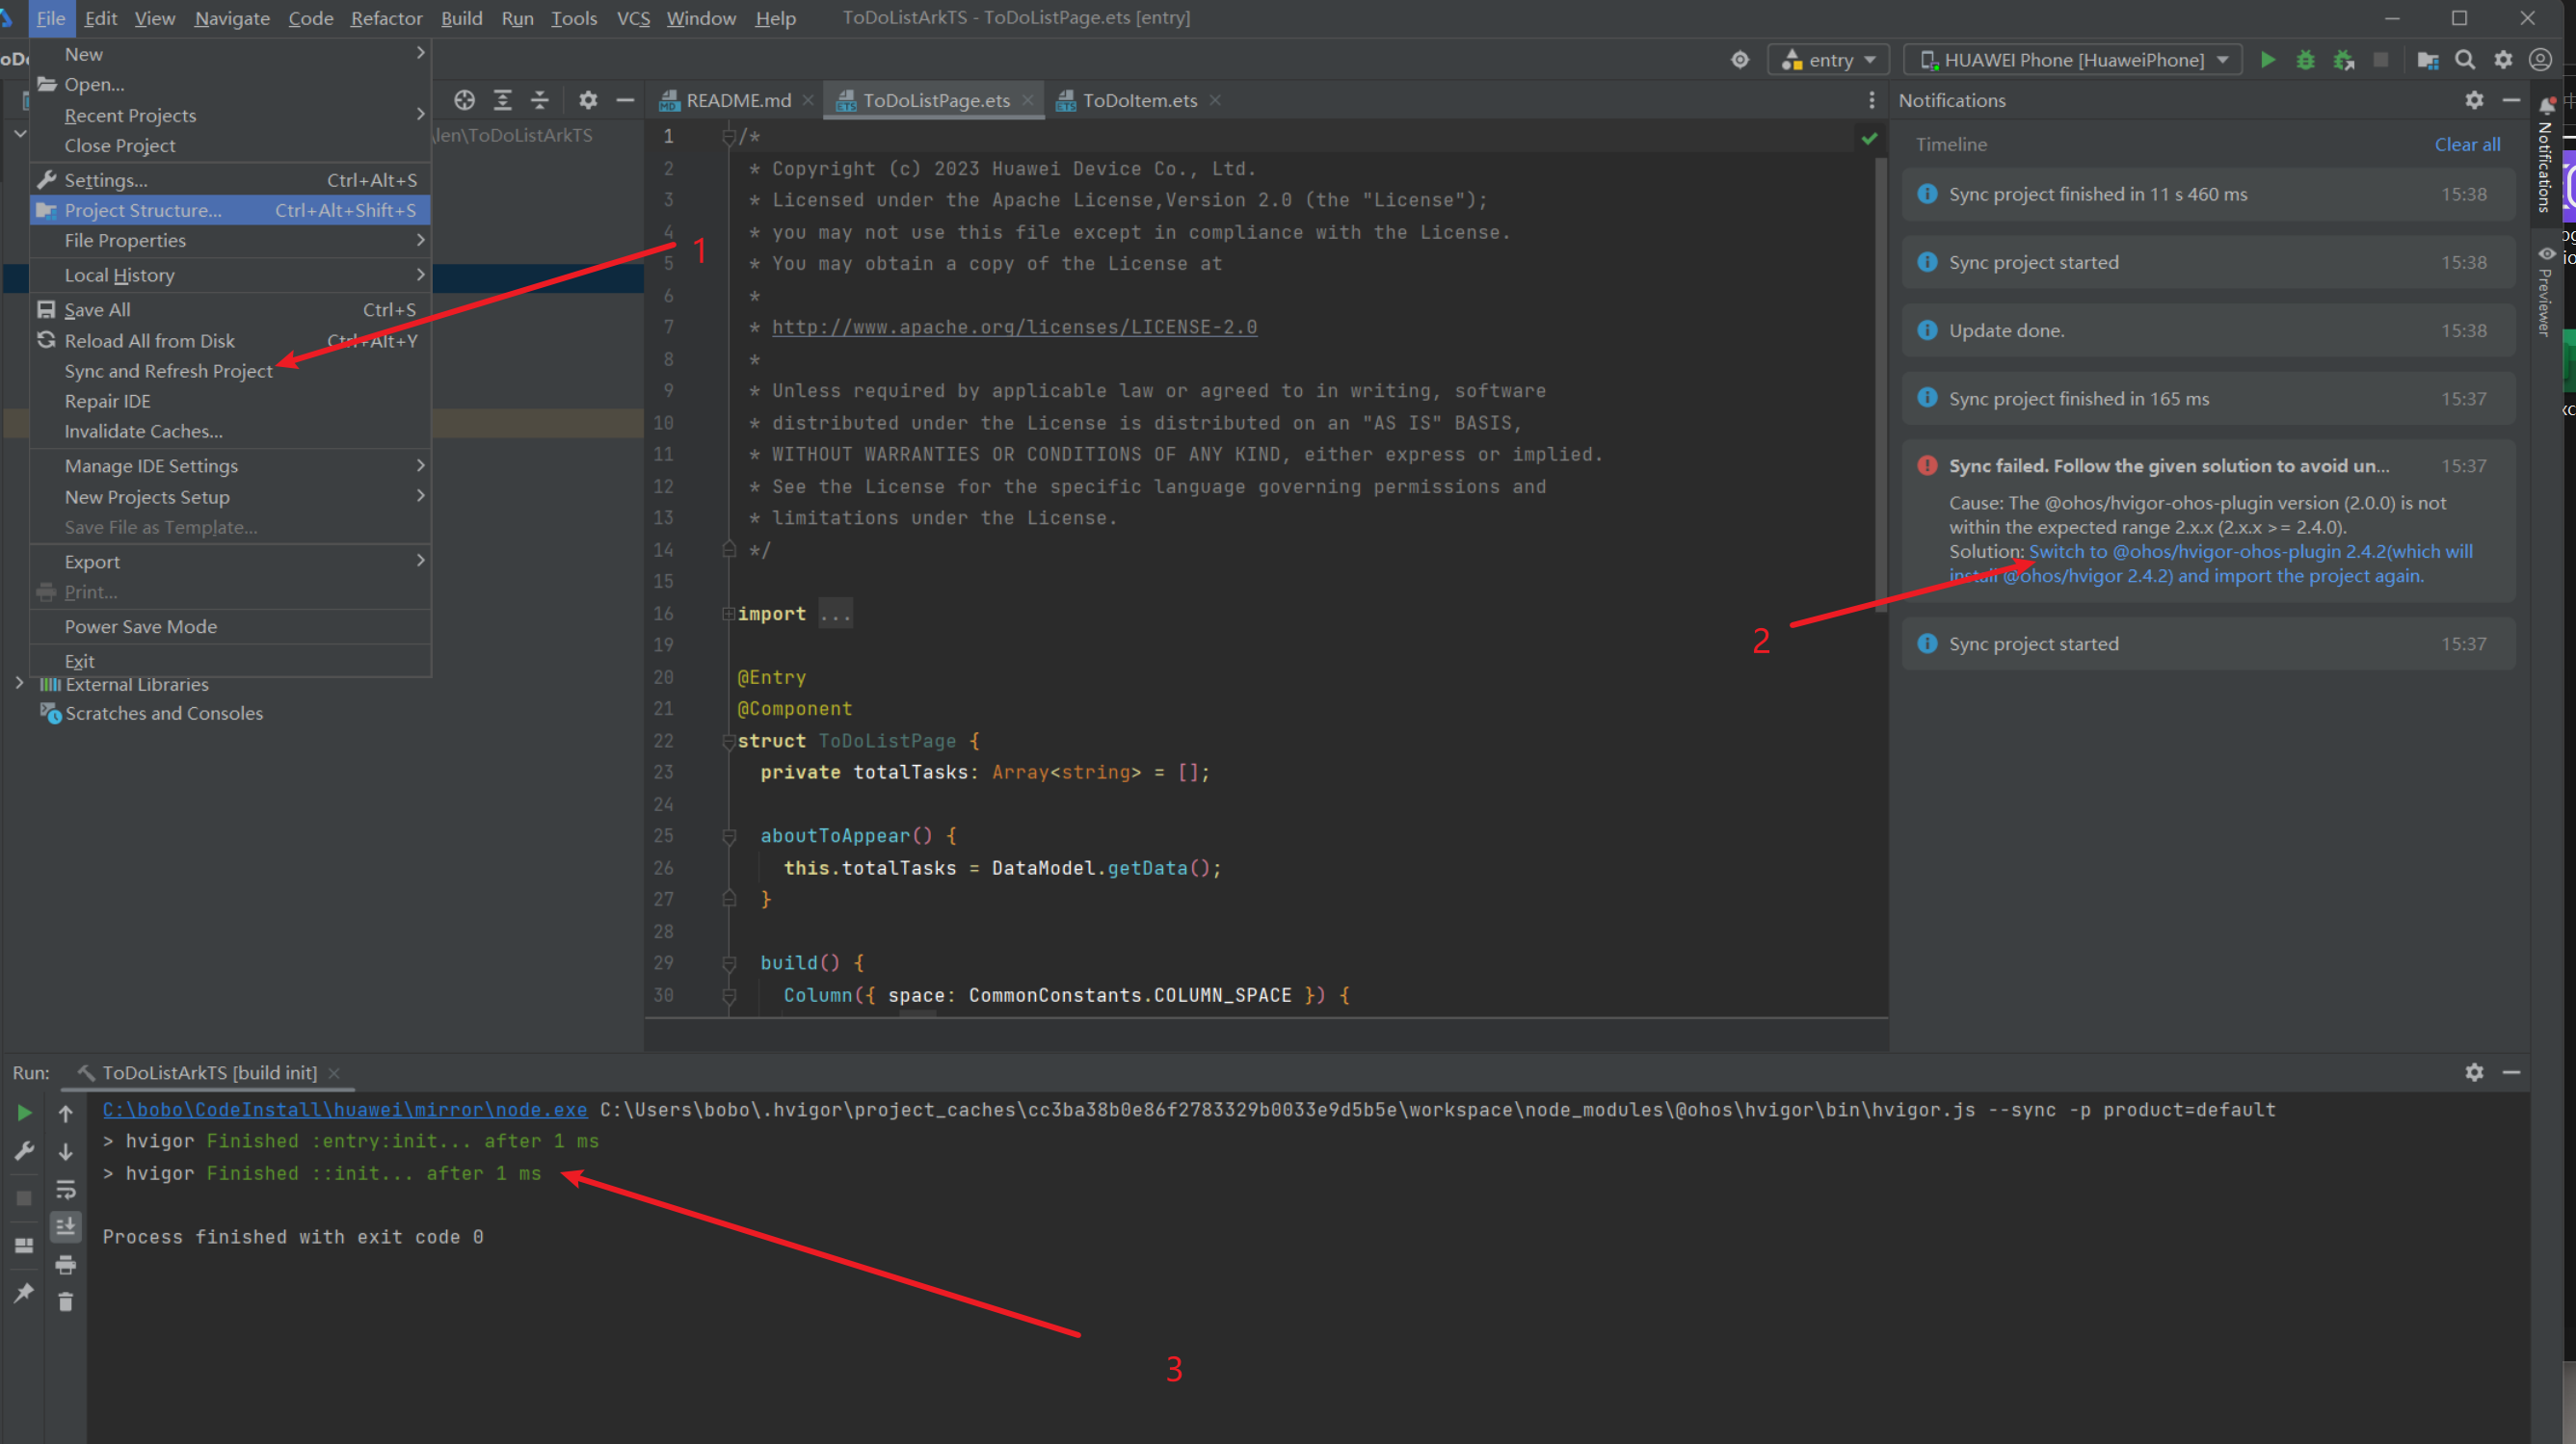Image resolution: width=2576 pixels, height=1444 pixels.
Task: Expand All icon in project panel toolbar
Action: coord(502,100)
